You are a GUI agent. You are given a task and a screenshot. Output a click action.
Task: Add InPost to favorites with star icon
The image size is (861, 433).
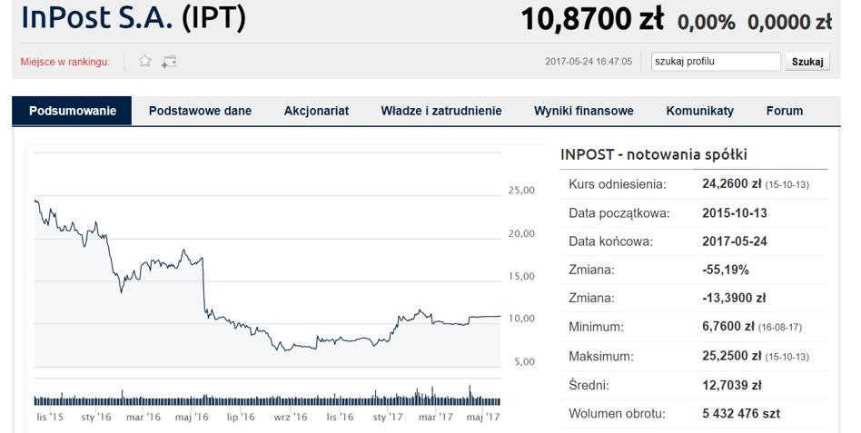145,61
